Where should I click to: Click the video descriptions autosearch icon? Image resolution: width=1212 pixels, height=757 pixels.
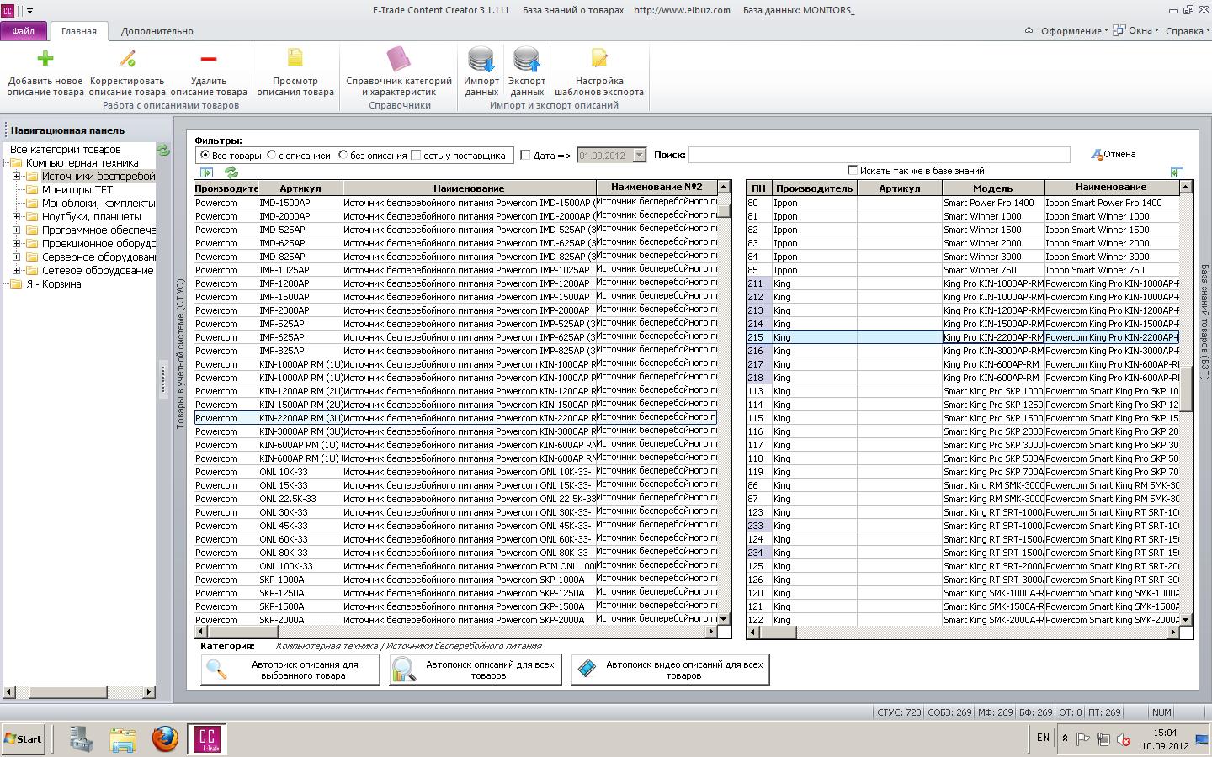(587, 669)
